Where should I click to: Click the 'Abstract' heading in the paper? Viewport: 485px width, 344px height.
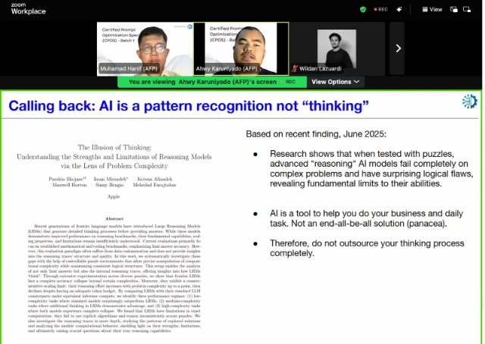coord(114,219)
